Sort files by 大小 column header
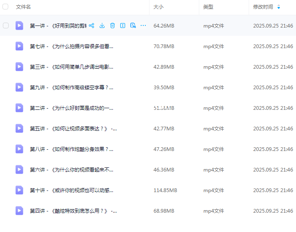The image size is (296, 232). pyautogui.click(x=158, y=7)
